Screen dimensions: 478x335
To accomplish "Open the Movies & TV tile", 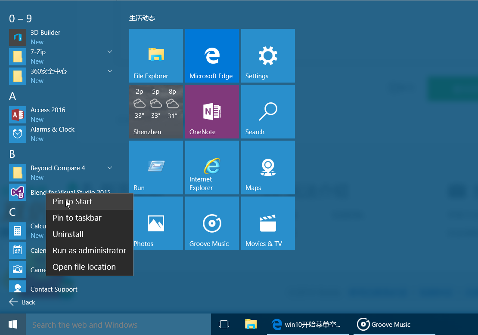I will pos(268,223).
